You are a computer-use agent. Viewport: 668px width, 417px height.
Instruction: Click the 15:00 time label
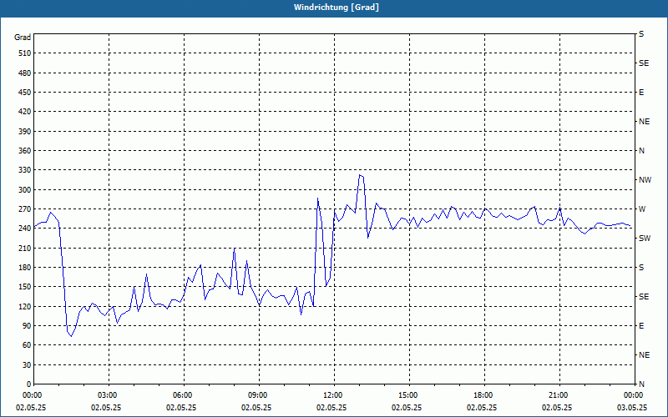[x=409, y=394]
